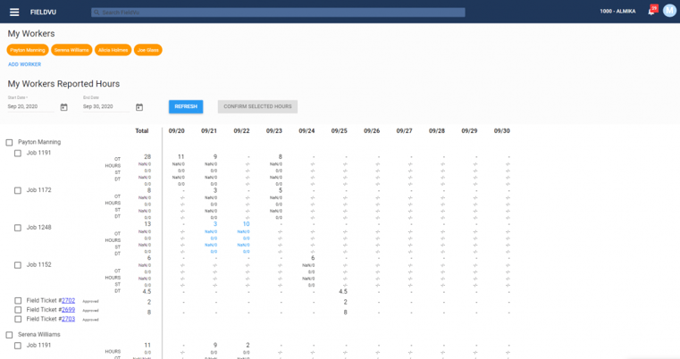
Task: Select the Alicia Holmes worker chip
Action: coord(113,50)
